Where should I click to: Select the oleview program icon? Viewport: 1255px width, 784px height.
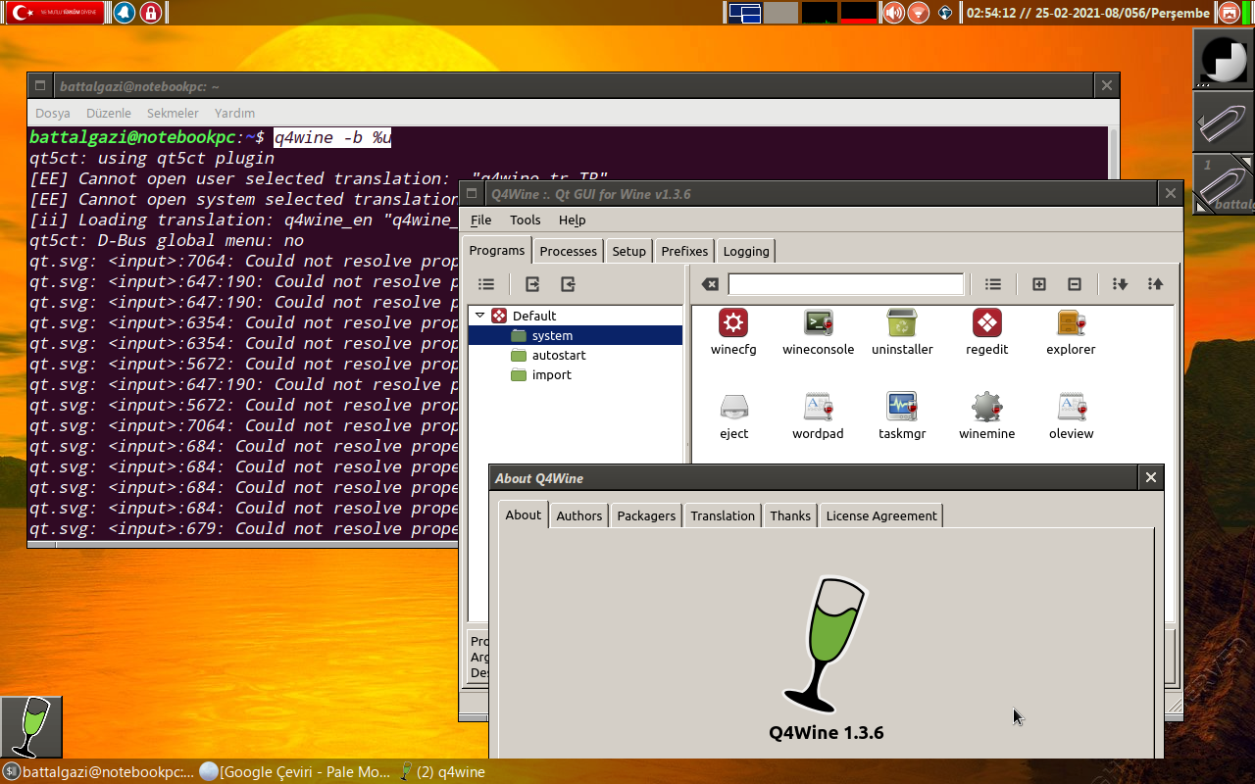[1071, 416]
